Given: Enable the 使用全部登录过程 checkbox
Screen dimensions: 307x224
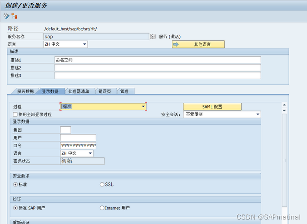Looking at the screenshot, I should coord(15,114).
